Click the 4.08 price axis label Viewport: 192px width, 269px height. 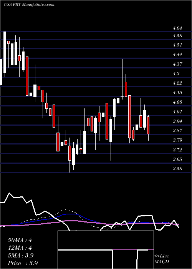point(177,102)
